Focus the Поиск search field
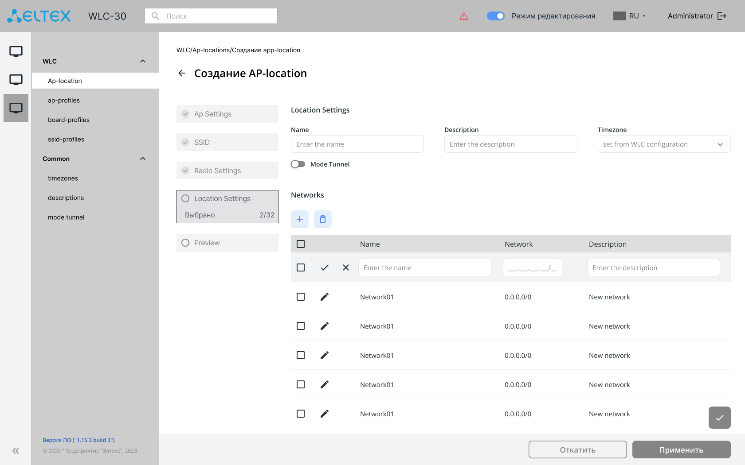The width and height of the screenshot is (745, 465). (x=211, y=16)
